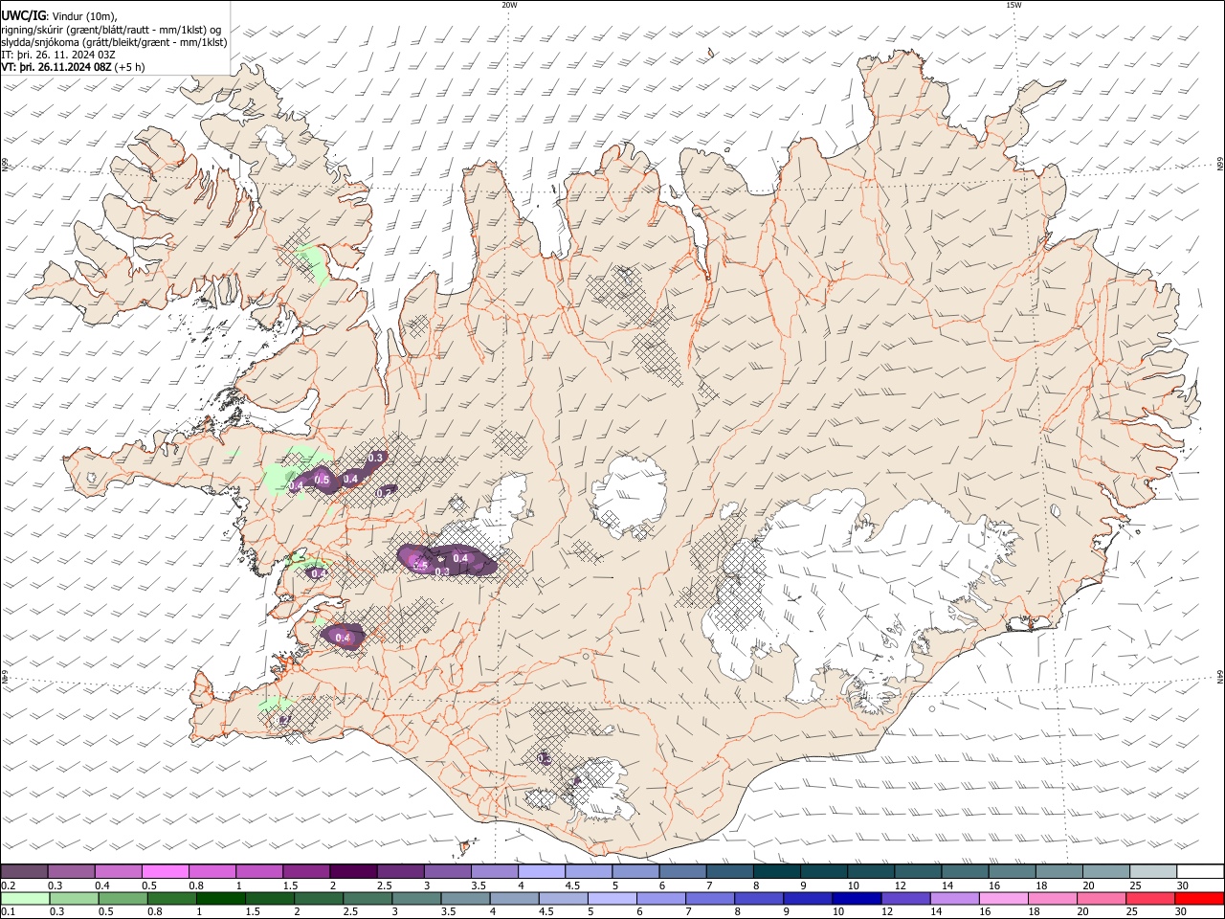Click the '20W' longitude label
Image resolution: width=1225 pixels, height=919 pixels.
tap(509, 5)
